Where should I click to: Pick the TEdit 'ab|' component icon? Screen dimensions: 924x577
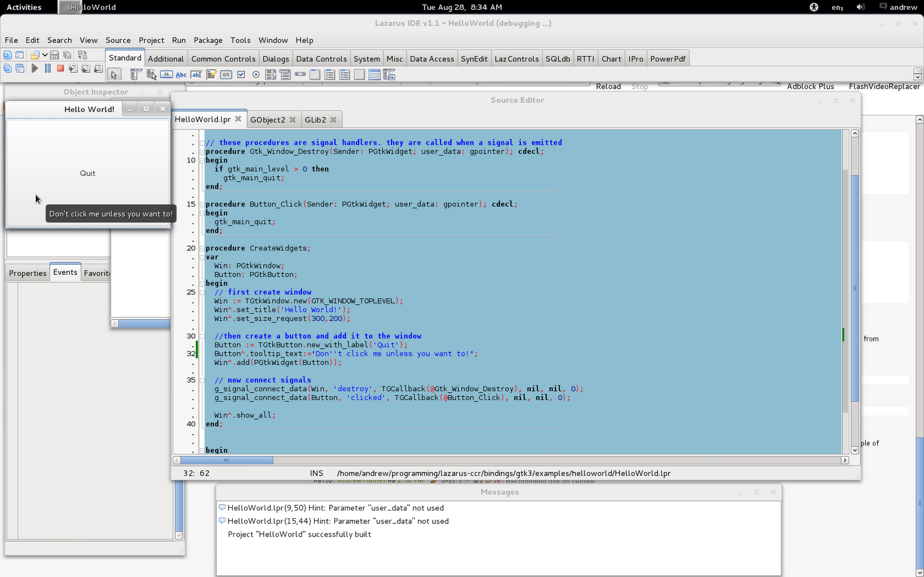coord(196,74)
